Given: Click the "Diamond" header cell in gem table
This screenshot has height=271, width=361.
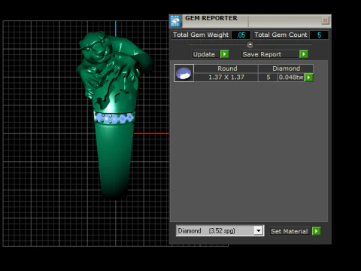Looking at the screenshot, I should point(286,69).
